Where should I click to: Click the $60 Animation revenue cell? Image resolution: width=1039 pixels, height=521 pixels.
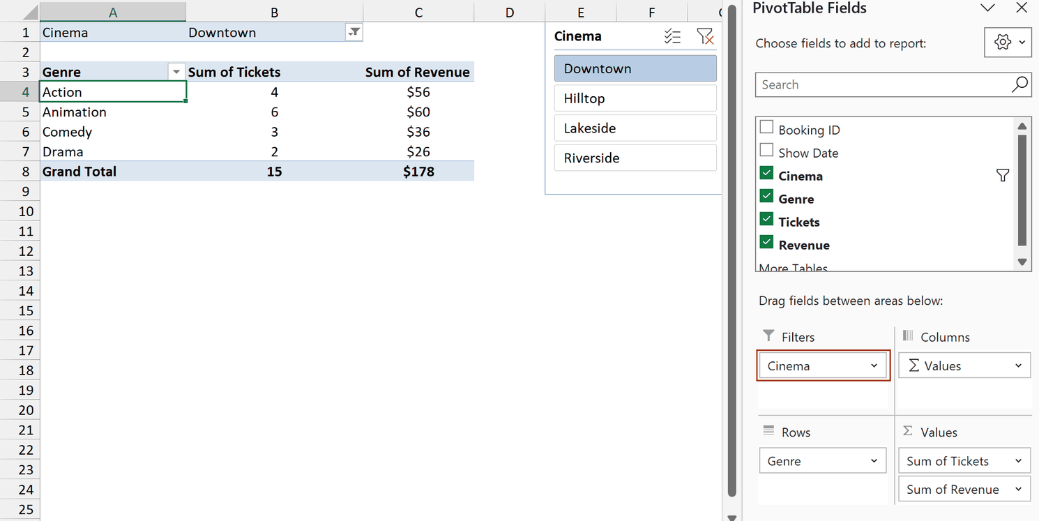tap(418, 112)
